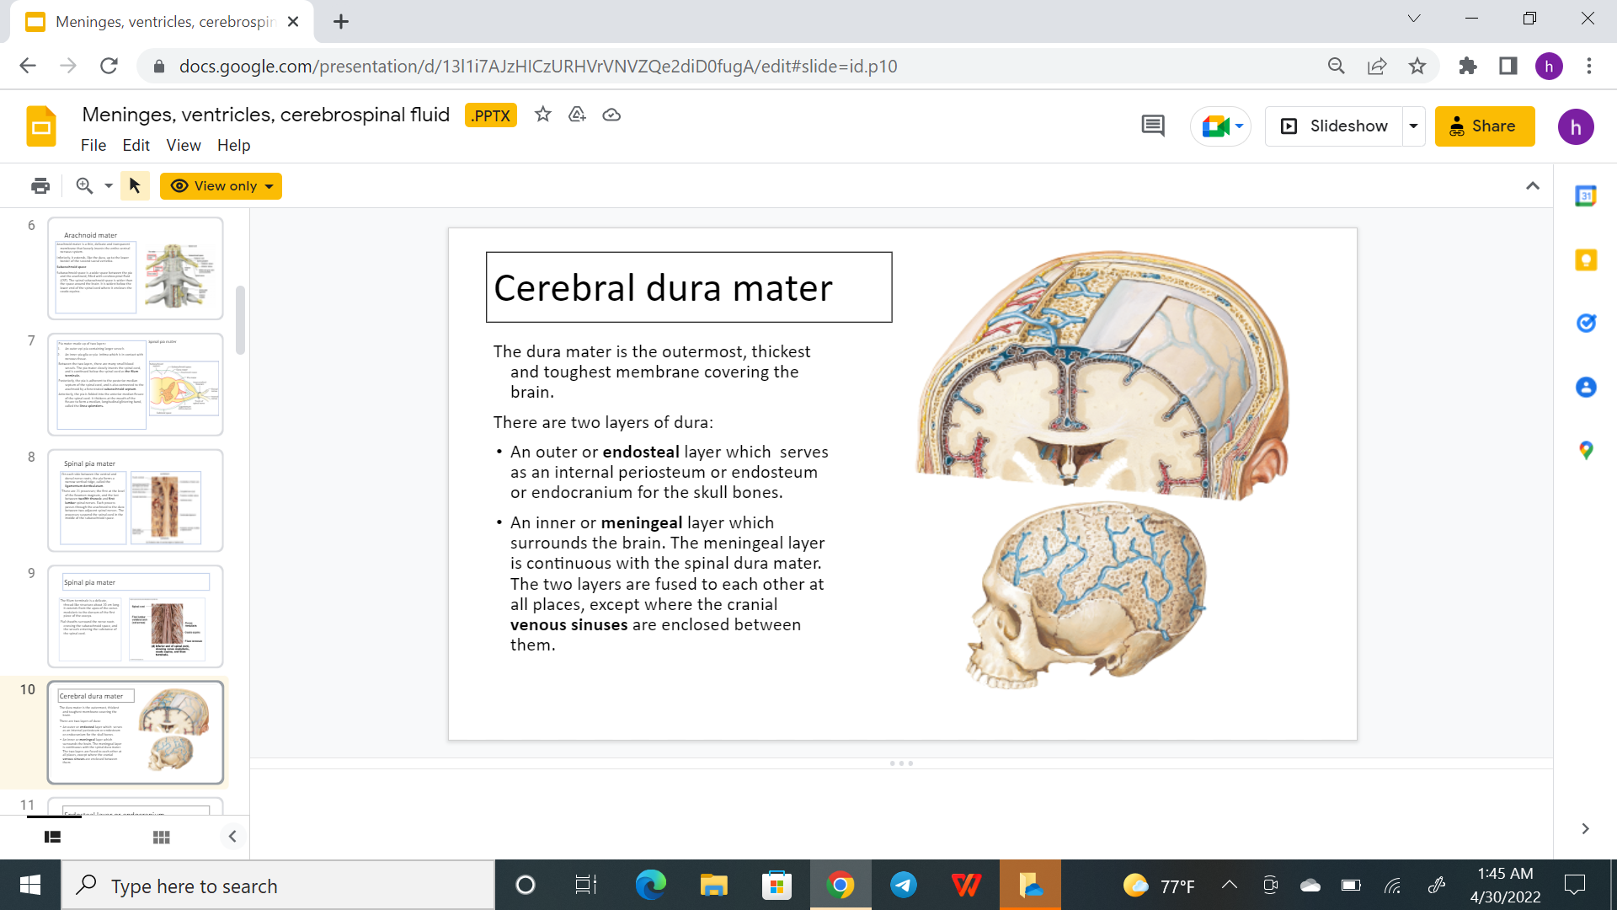
Task: Open the Edit menu
Action: point(136,145)
